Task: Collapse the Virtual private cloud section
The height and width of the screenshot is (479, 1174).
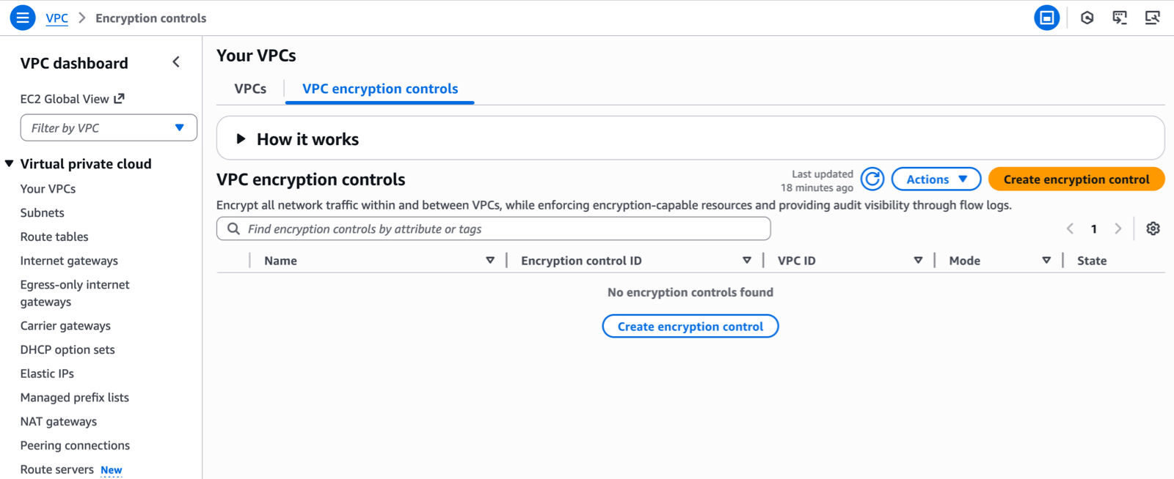Action: 10,164
